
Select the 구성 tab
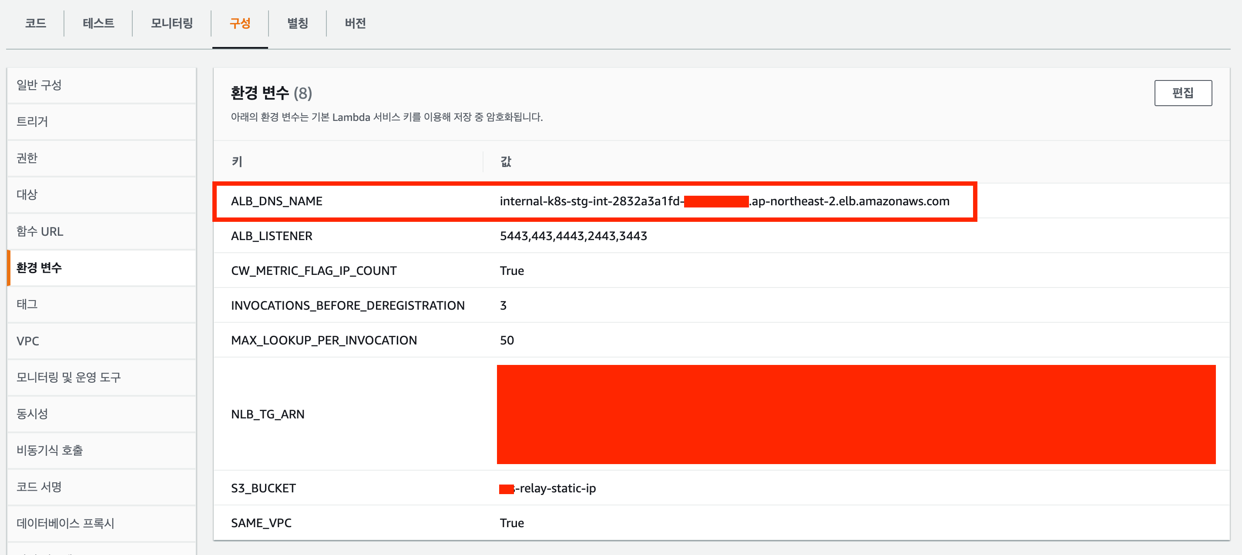[240, 23]
